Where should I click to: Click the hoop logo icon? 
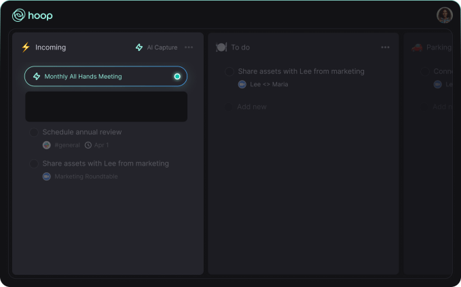pyautogui.click(x=18, y=15)
